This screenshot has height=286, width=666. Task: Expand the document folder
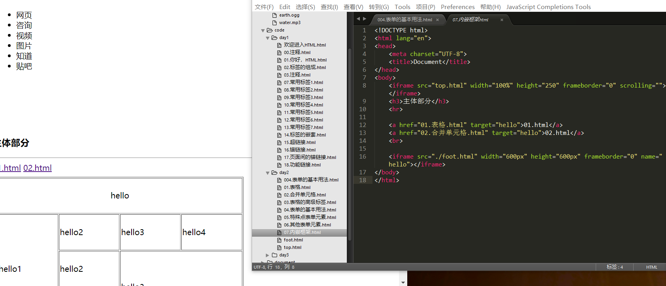tap(263, 262)
